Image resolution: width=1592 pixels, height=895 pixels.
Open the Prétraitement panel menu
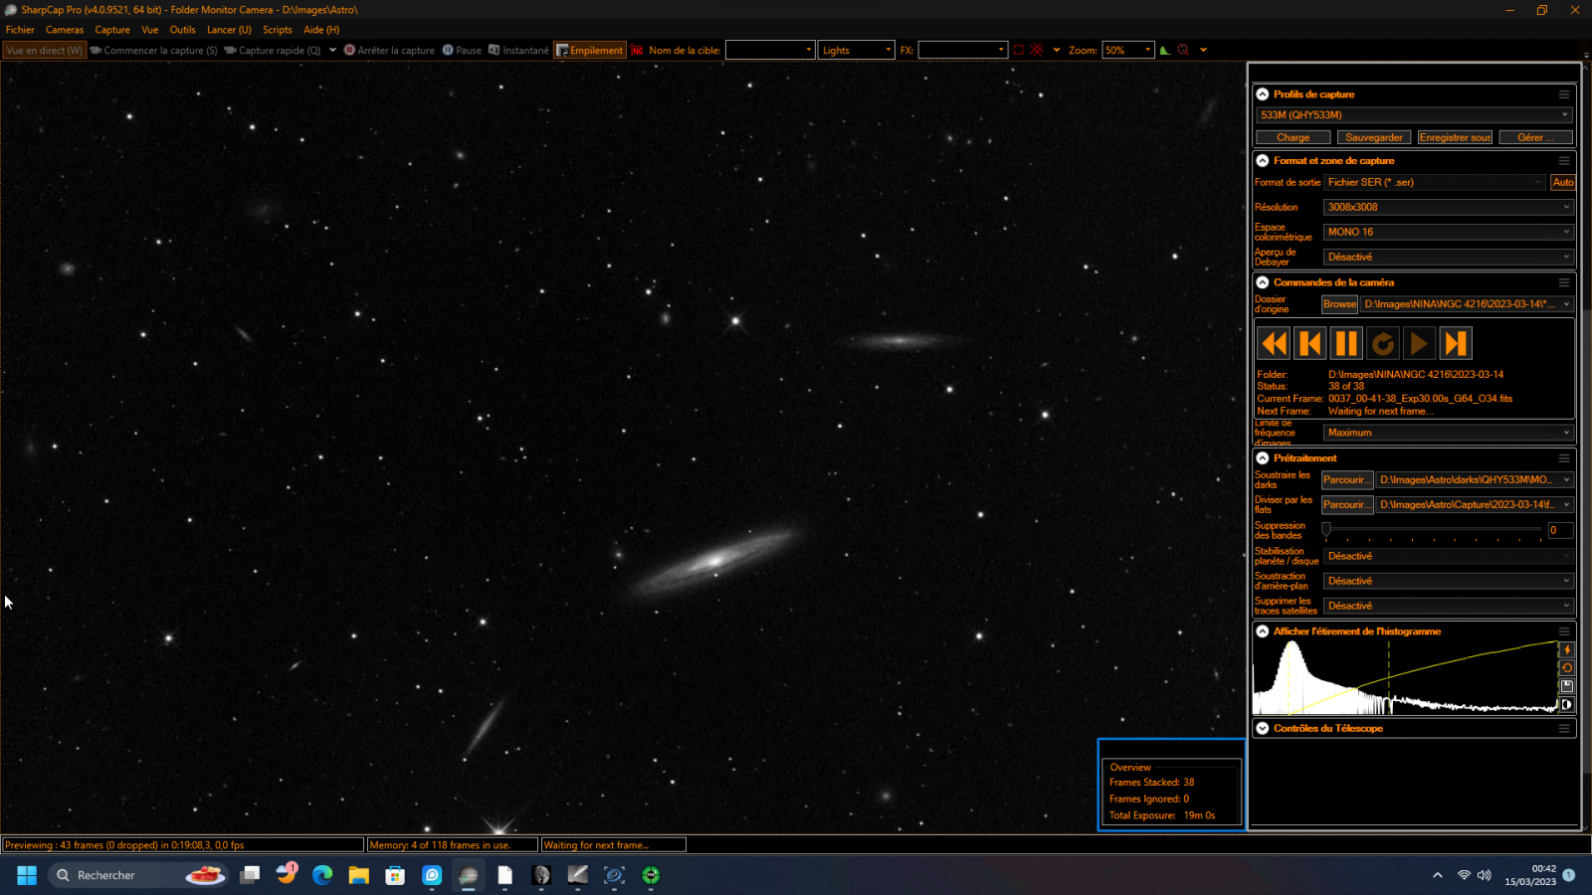[x=1564, y=458]
